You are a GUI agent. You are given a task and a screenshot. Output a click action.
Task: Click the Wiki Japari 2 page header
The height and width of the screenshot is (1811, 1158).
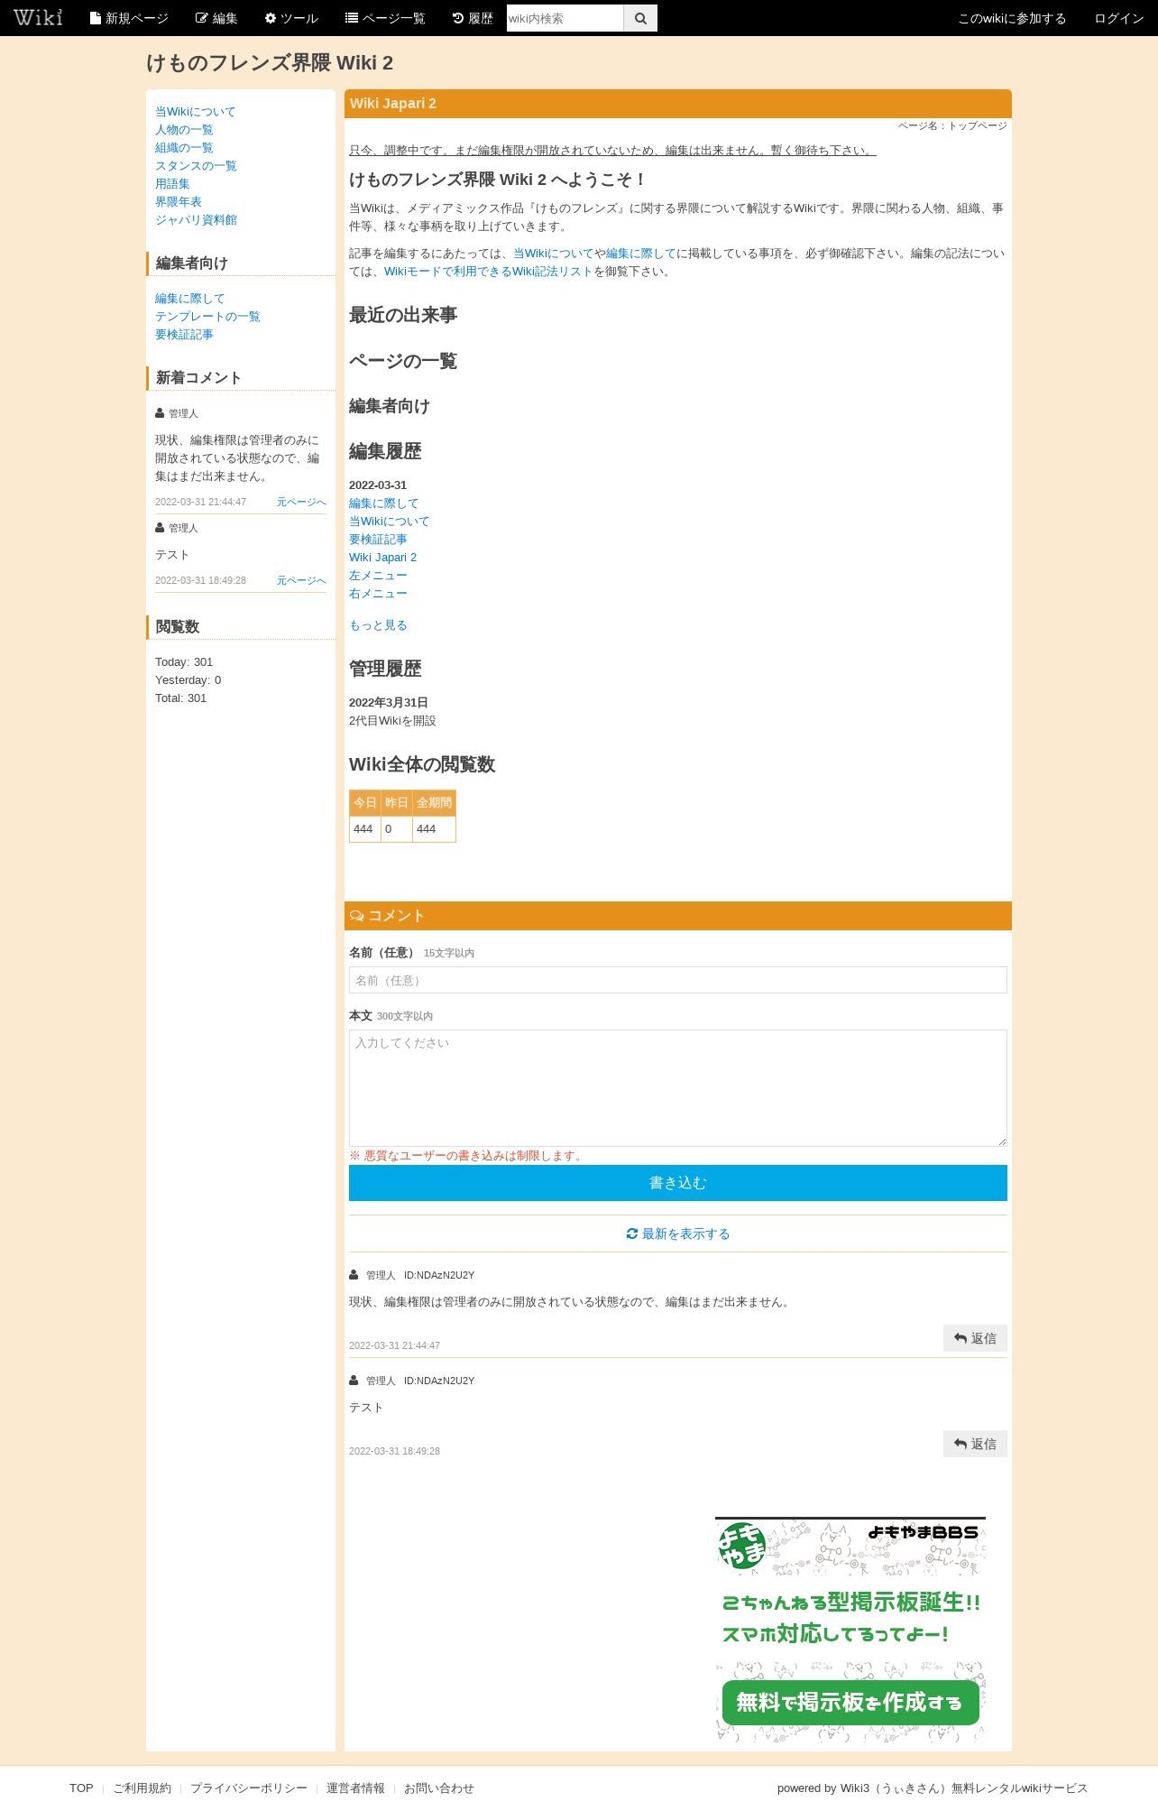click(678, 104)
